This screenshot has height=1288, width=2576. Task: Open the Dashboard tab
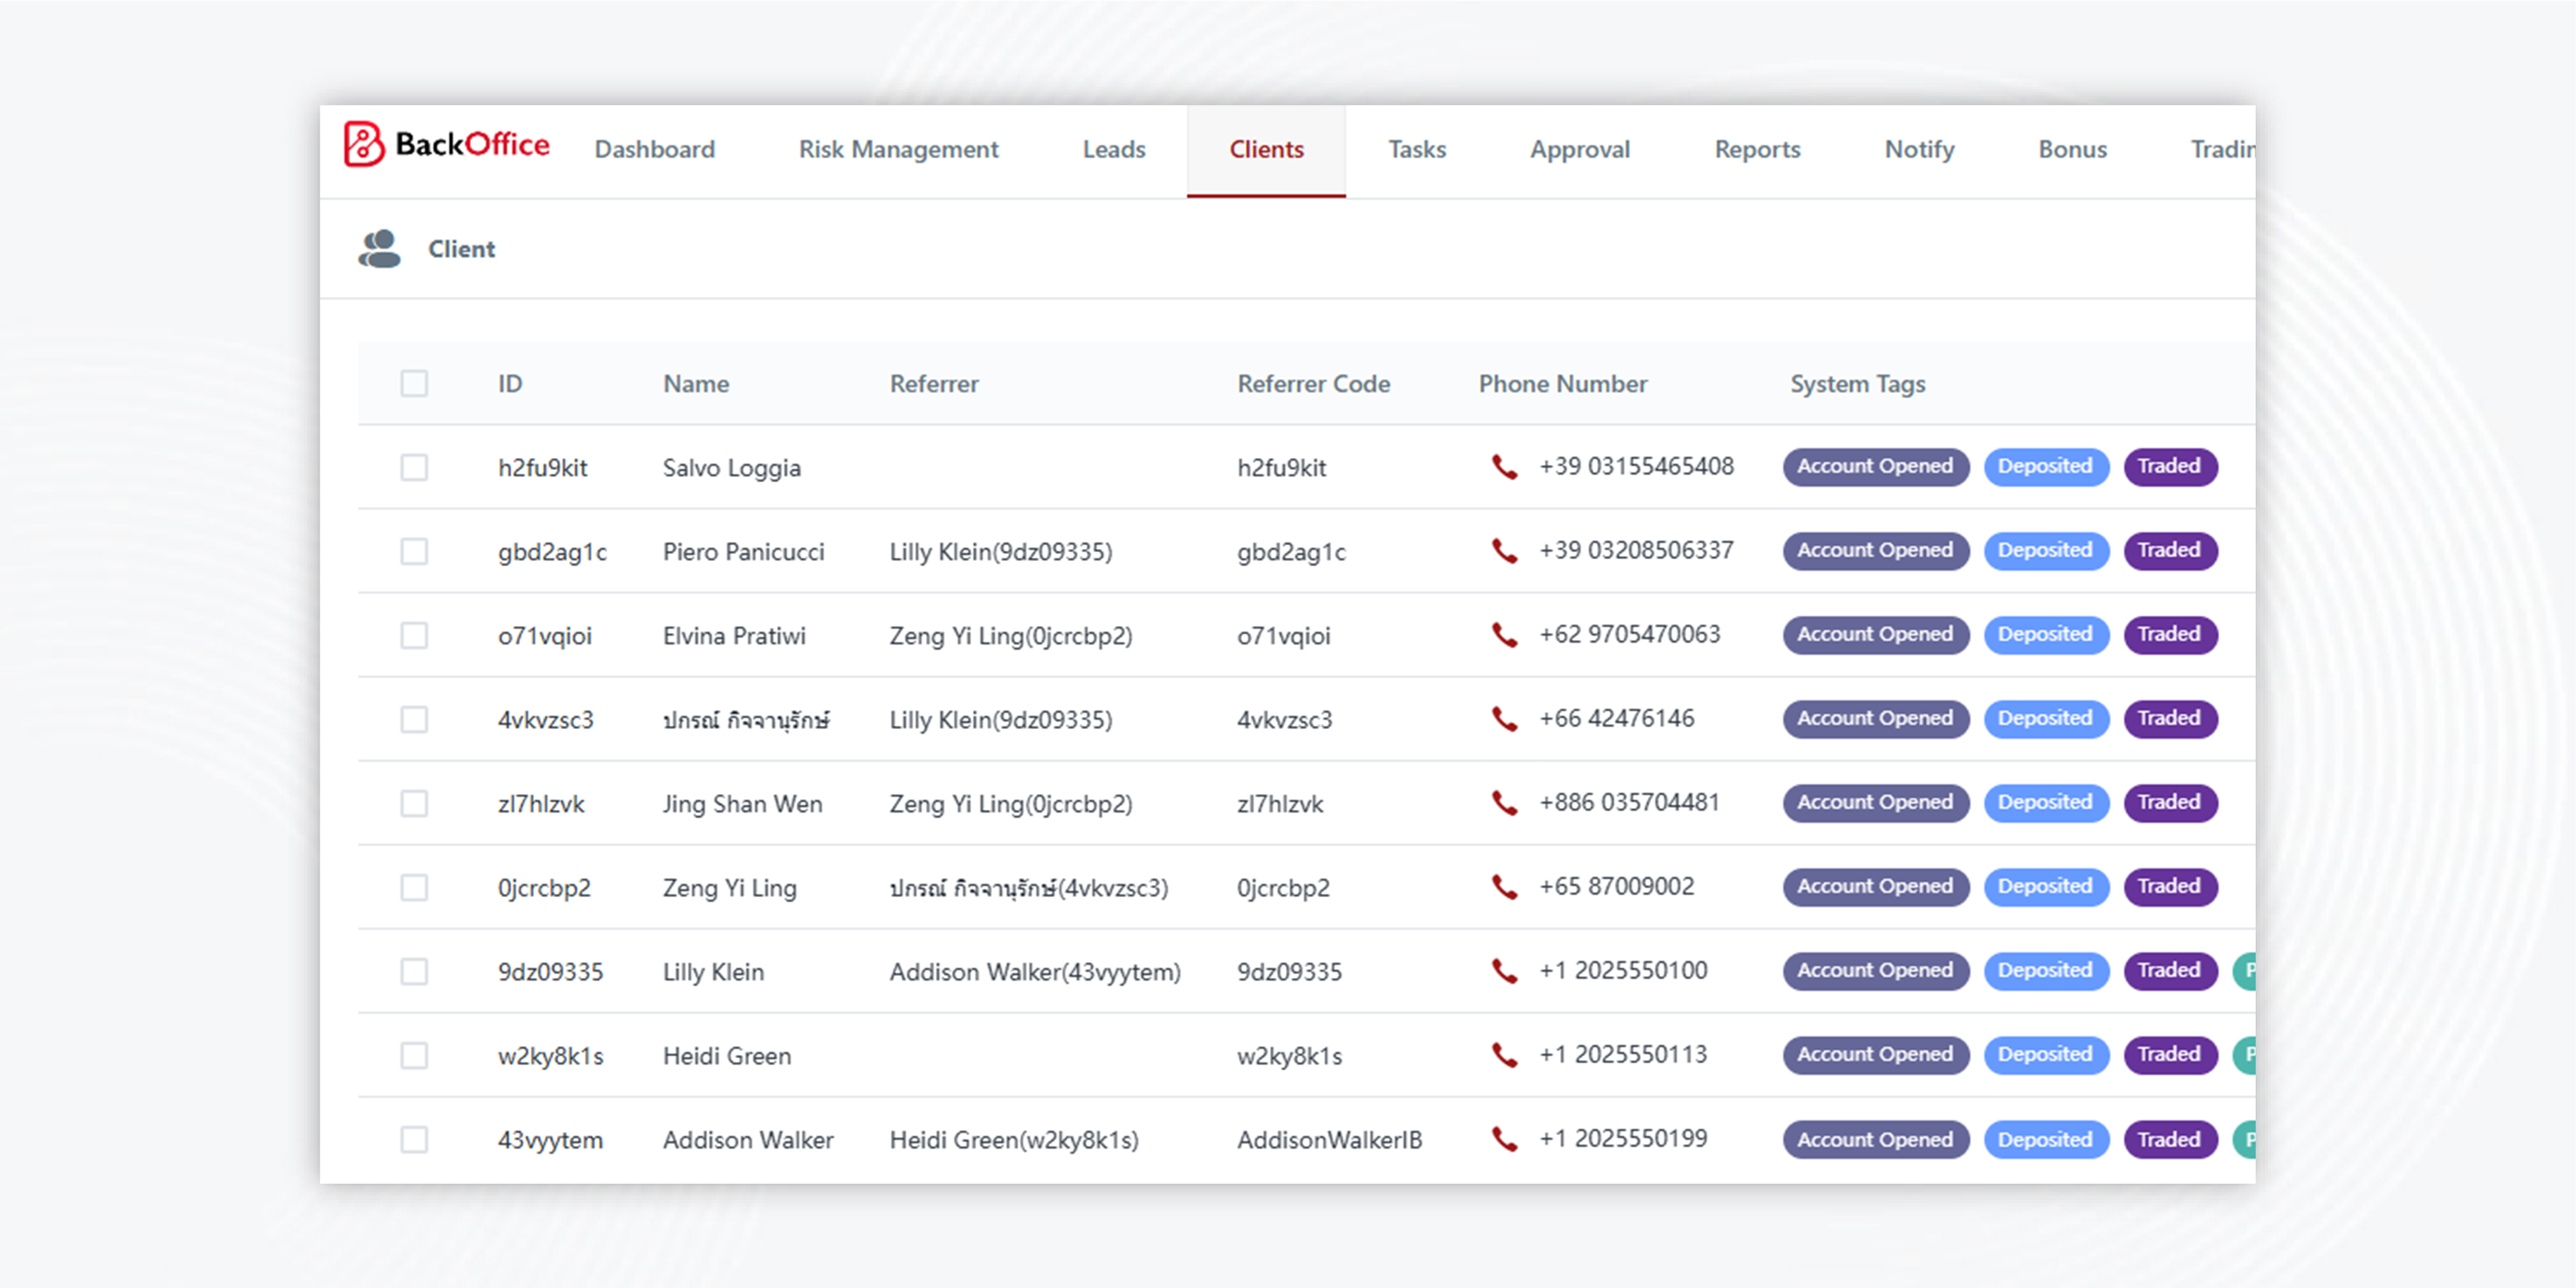655,150
